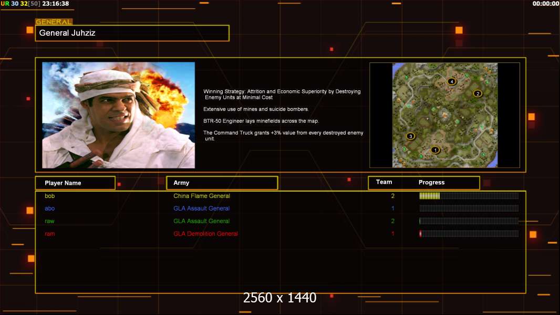Click the Winning Strategy description text
560x315 pixels.
(x=282, y=94)
